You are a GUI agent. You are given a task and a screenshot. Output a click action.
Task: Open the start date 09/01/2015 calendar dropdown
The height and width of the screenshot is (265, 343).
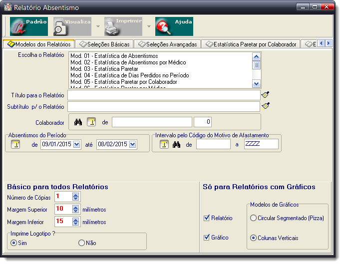coord(76,144)
